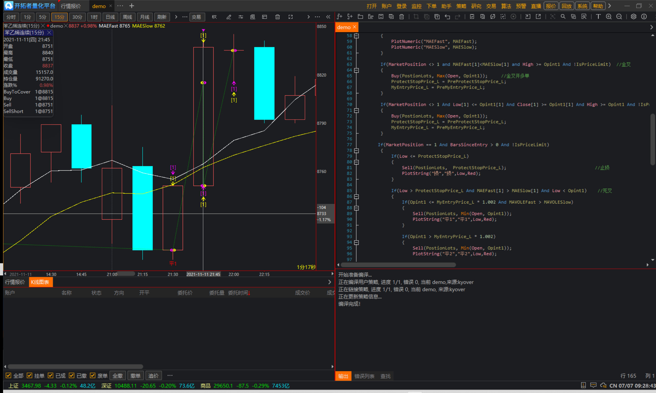Select the 日线 period toggle
The image size is (656, 393).
(x=110, y=17)
